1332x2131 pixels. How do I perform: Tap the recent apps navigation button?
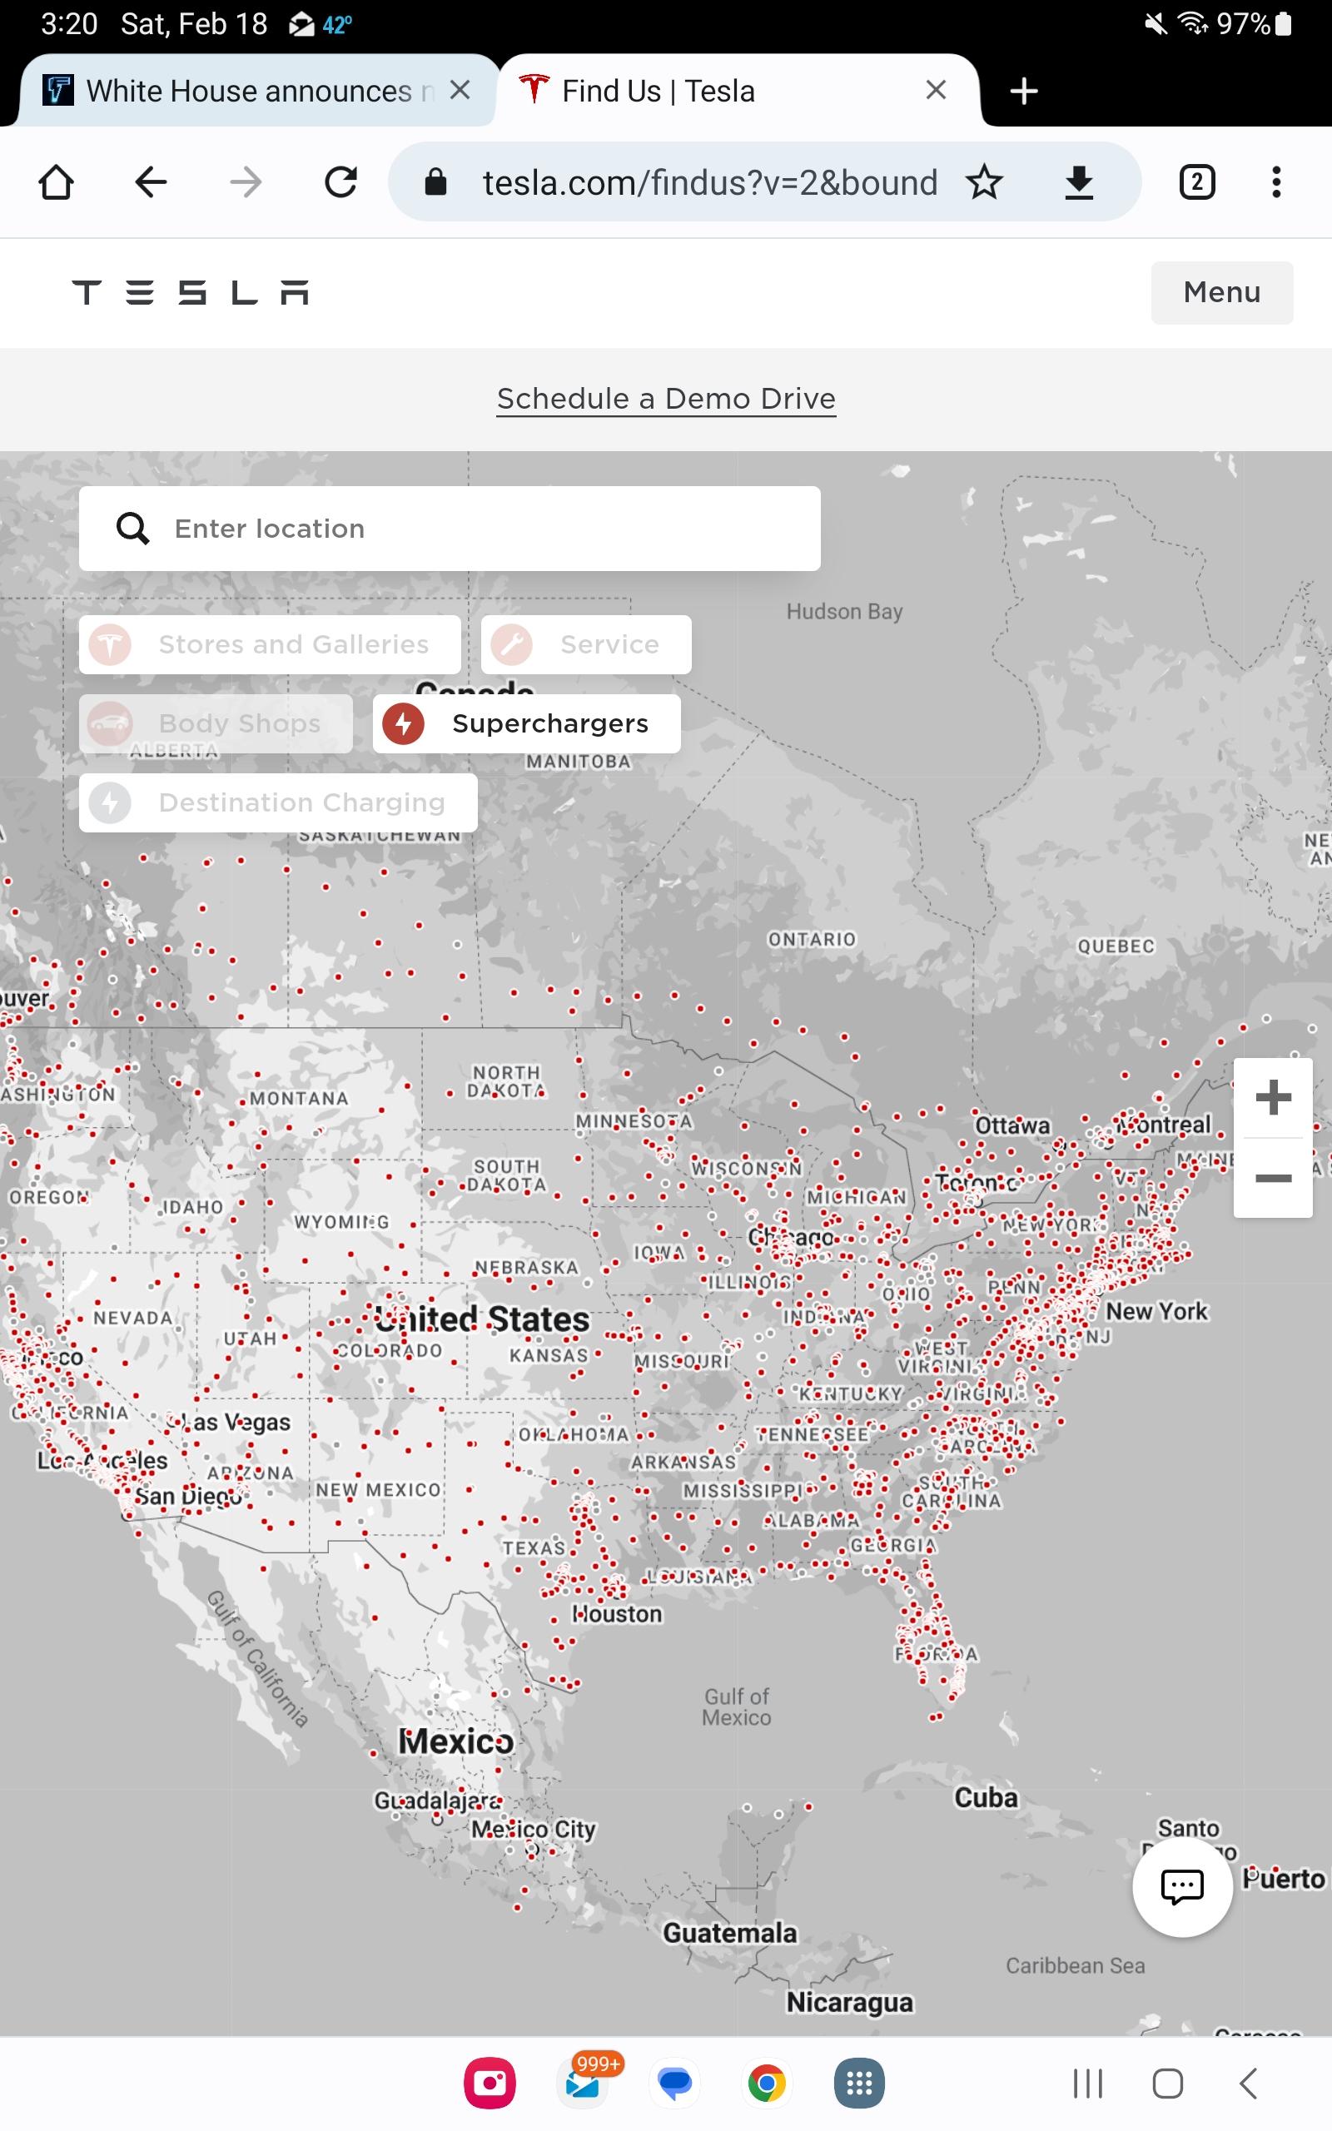pos(1088,2084)
